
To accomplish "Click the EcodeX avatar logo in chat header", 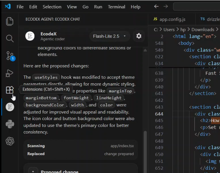I will click(x=30, y=36).
